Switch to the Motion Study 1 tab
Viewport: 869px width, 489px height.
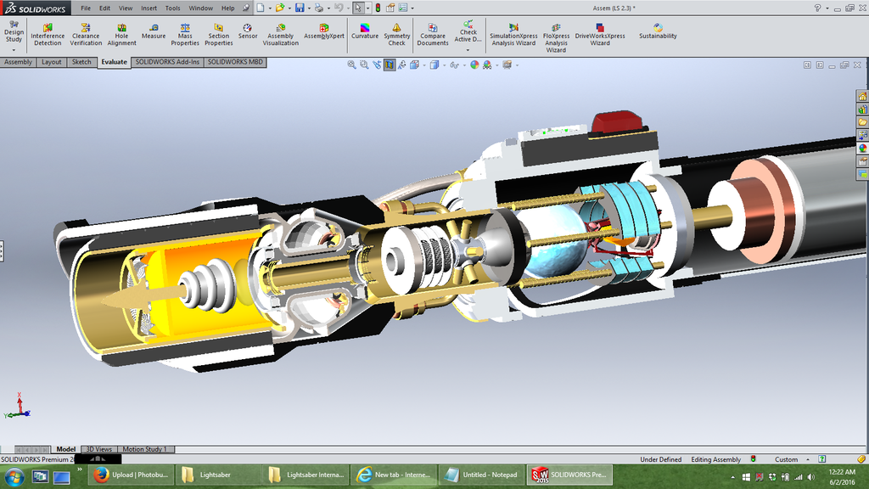click(144, 449)
